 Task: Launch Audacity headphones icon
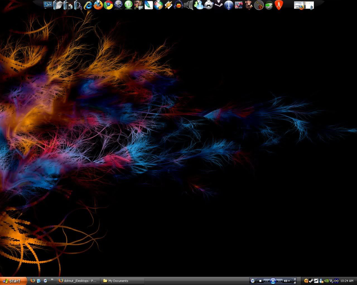pos(178,5)
